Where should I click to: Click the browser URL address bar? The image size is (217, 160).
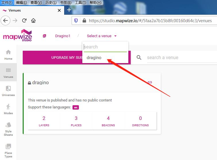[x=150, y=21]
